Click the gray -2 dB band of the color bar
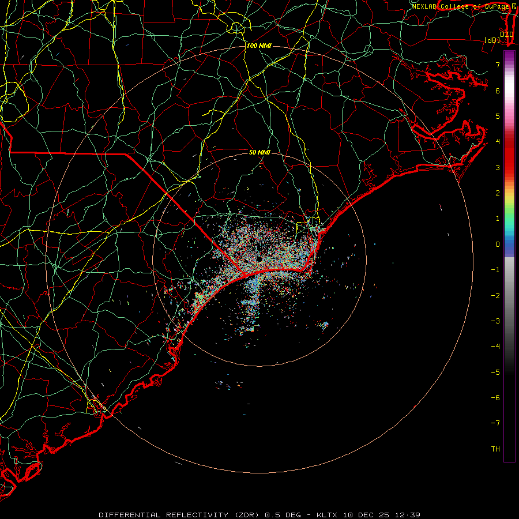This screenshot has height=519, width=519. point(509,296)
